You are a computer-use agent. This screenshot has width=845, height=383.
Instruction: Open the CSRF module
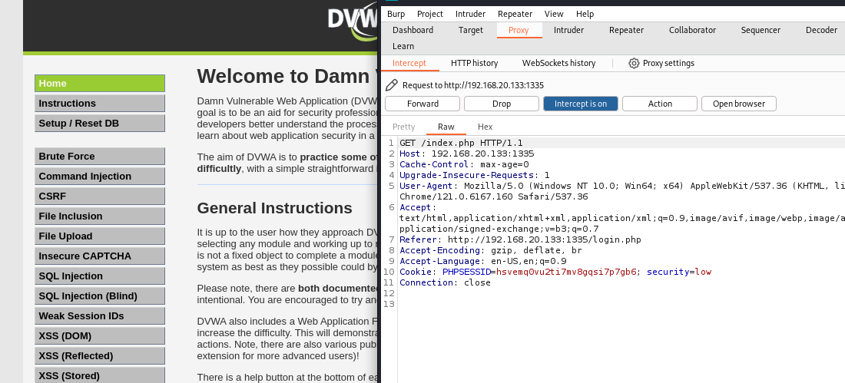coord(100,196)
